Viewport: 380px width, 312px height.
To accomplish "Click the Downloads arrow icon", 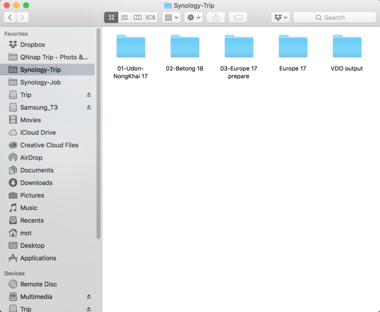I will [x=13, y=183].
